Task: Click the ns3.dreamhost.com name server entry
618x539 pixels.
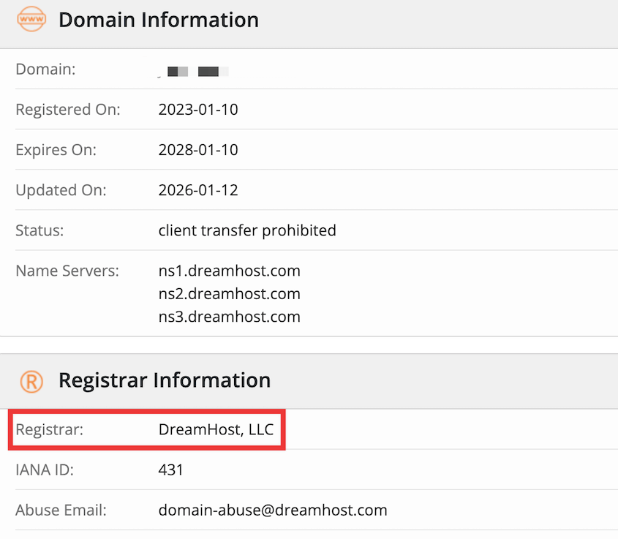Action: (x=230, y=317)
